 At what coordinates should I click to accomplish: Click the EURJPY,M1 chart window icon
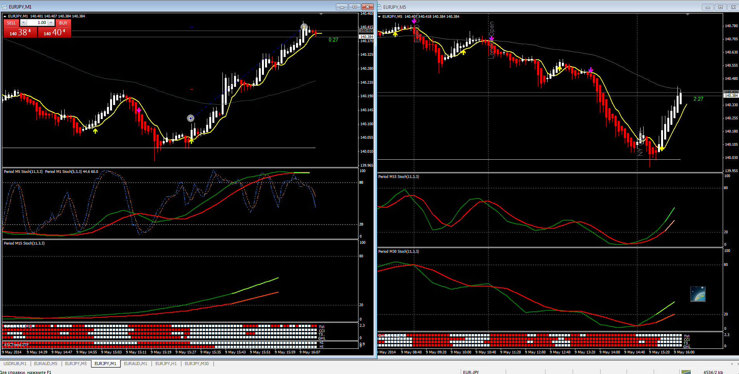click(x=4, y=7)
